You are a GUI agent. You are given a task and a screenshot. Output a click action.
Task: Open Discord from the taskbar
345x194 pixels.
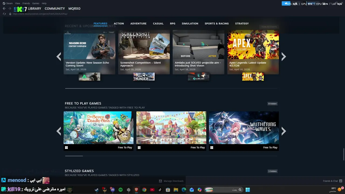pos(112,190)
